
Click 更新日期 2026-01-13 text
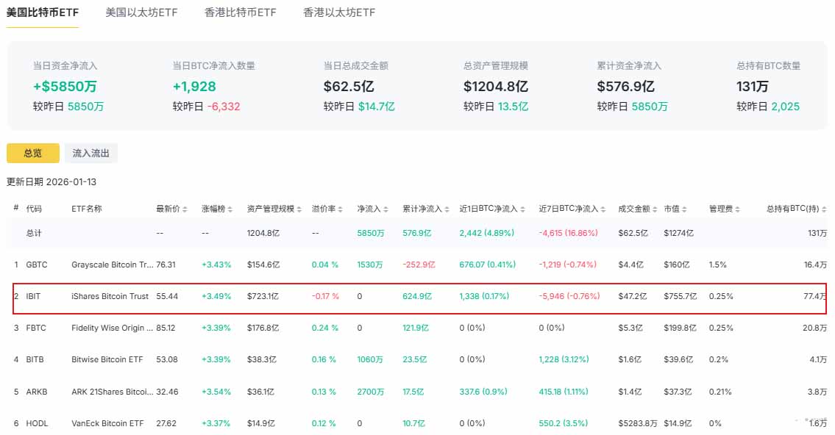[51, 182]
